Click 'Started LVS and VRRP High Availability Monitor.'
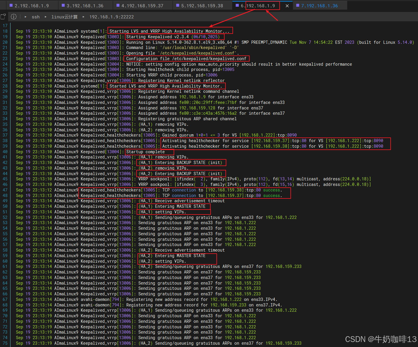 click(x=166, y=86)
